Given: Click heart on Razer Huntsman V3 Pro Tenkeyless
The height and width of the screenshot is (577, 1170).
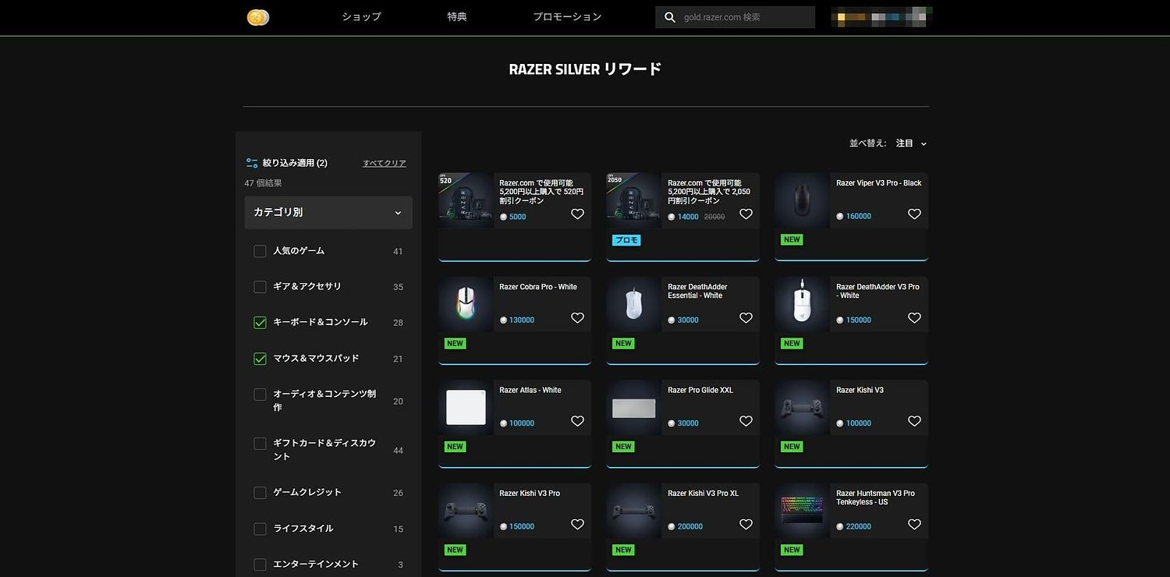Looking at the screenshot, I should click(x=914, y=525).
